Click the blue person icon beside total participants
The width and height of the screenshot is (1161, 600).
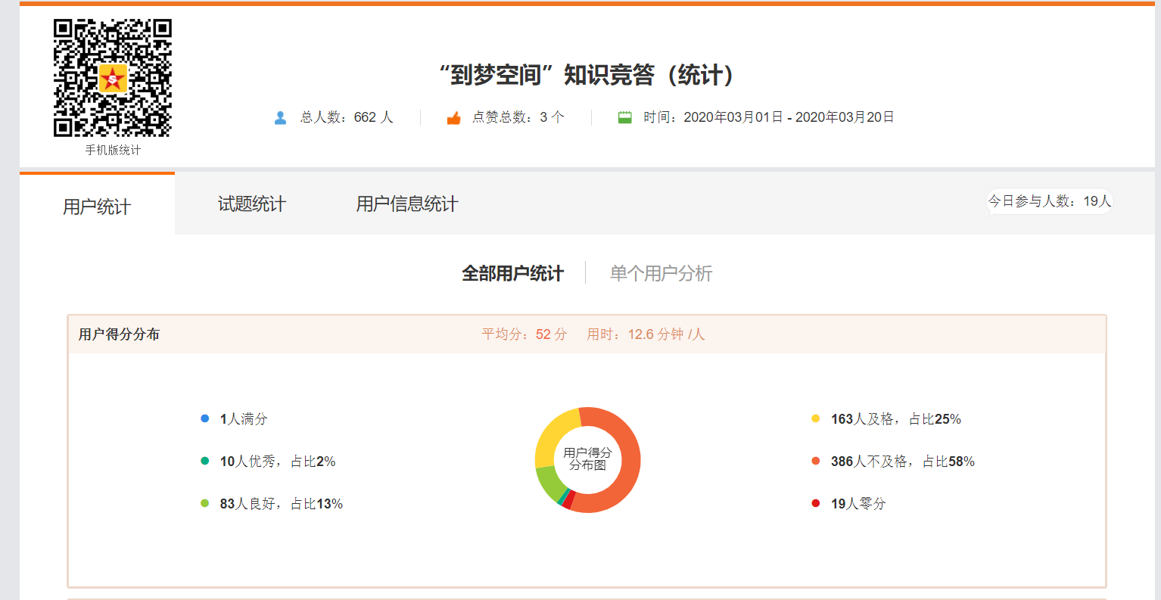click(x=280, y=118)
